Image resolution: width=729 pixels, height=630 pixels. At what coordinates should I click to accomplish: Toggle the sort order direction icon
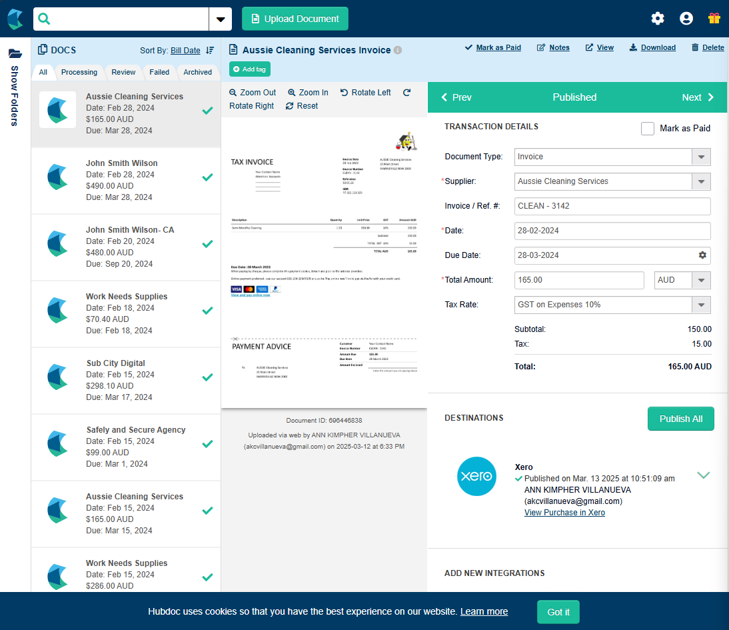(x=210, y=50)
